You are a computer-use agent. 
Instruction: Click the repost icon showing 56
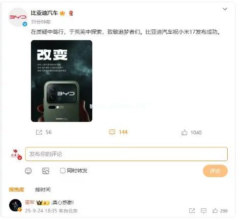click(39, 132)
